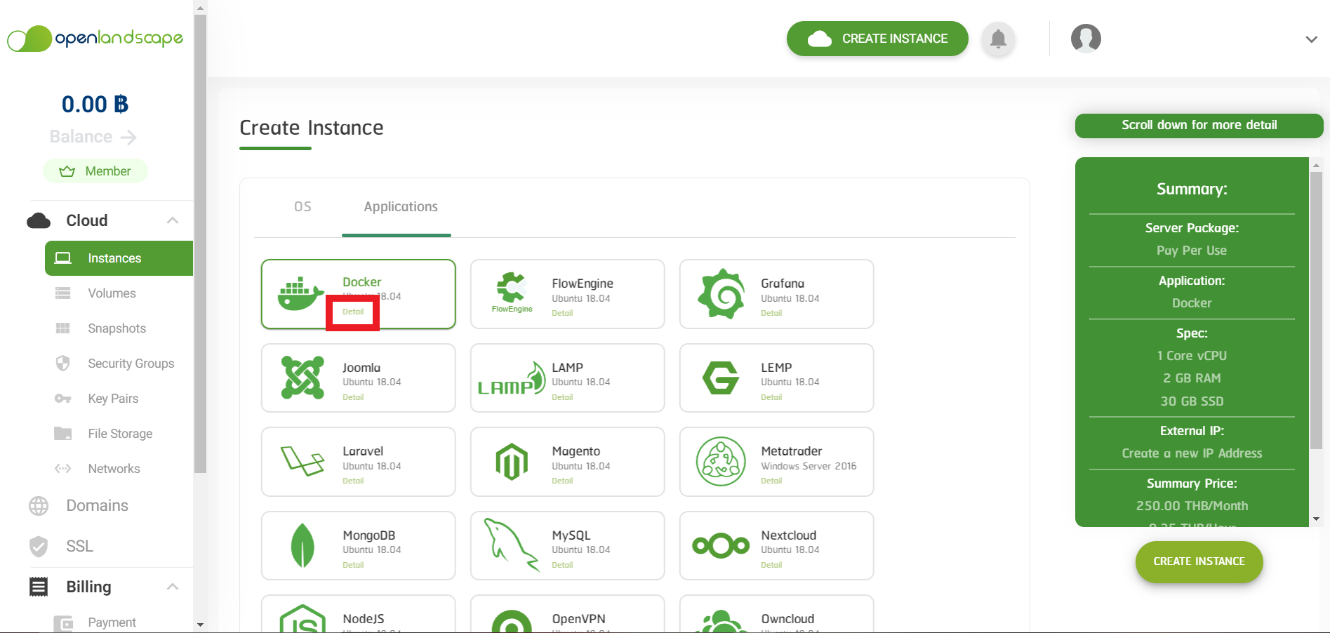Open the Nextcloud Detail link
Viewport: 1330px width, 633px height.
point(771,565)
